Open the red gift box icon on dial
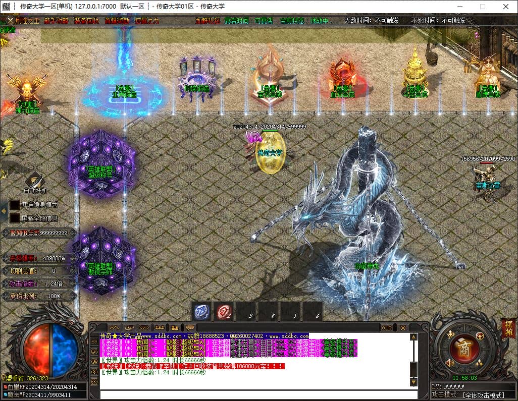Screen dimensions: 518x401 tap(479, 335)
